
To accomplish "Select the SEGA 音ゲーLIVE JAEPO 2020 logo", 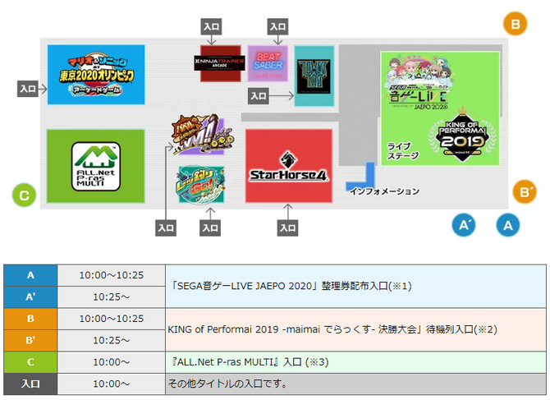I will [419, 82].
